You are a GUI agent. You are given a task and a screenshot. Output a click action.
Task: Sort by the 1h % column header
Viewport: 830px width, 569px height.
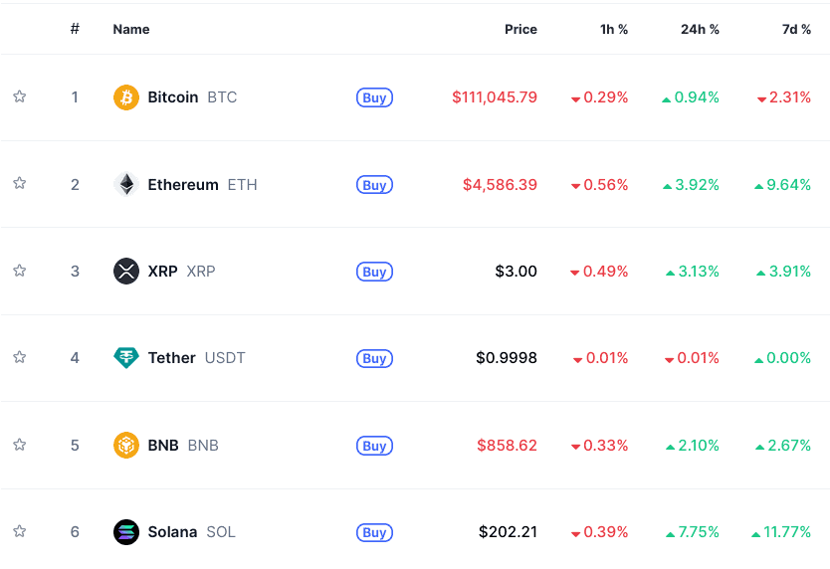[x=613, y=29]
